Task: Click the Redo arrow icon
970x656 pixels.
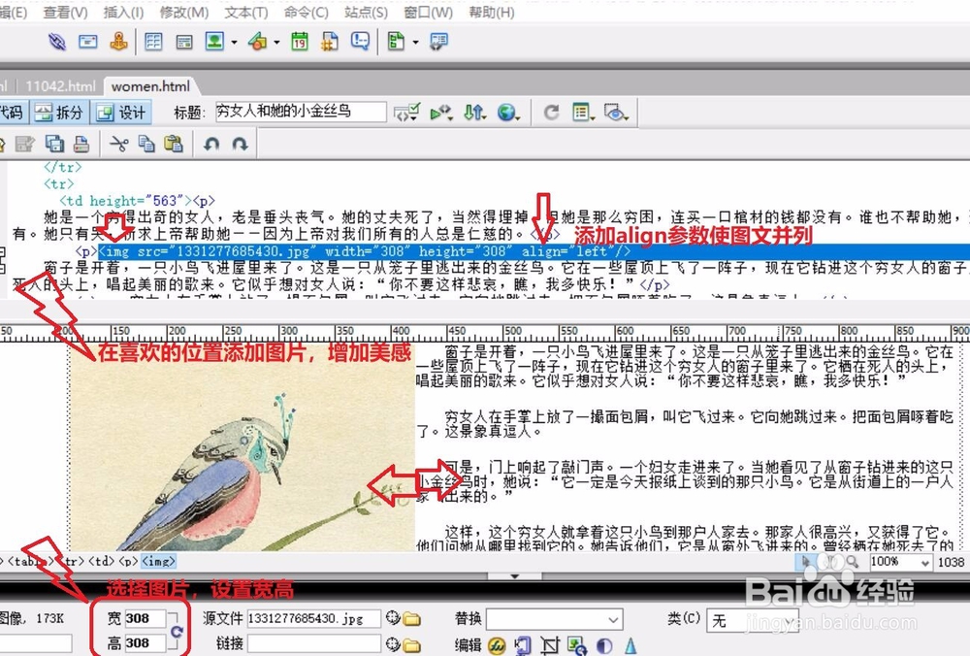Action: [240, 145]
